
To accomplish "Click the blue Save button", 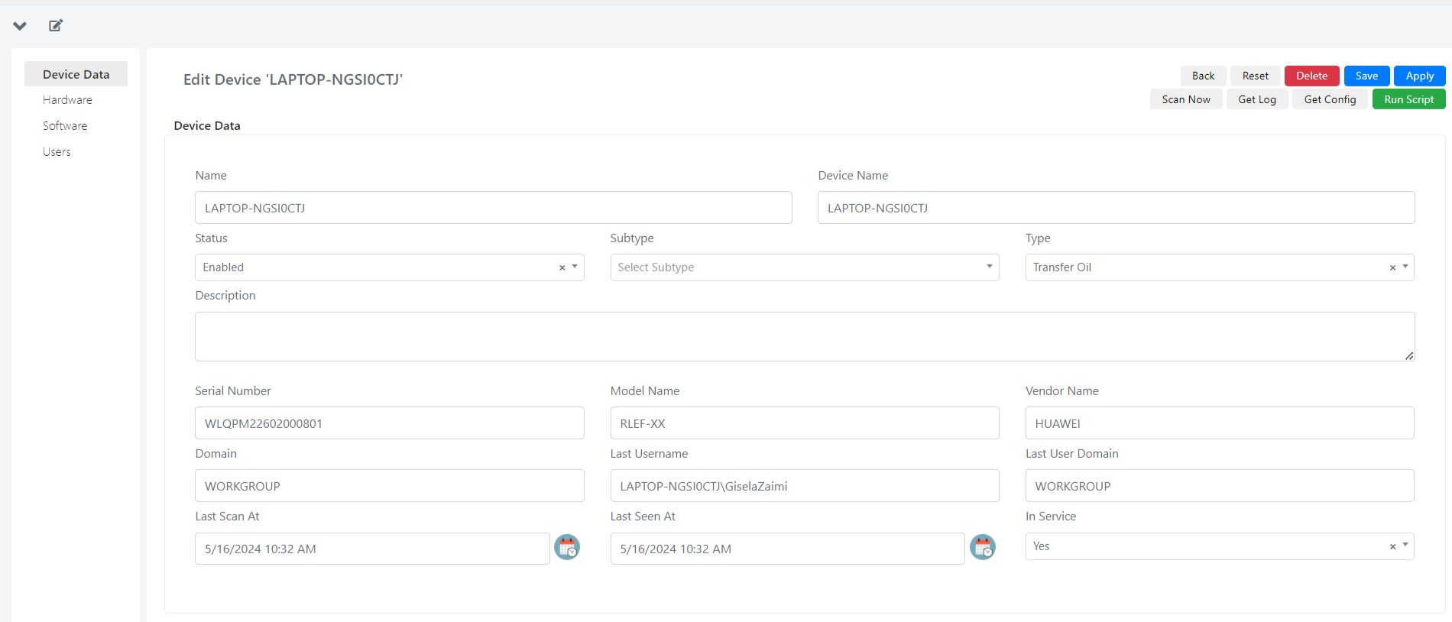I will click(1366, 76).
